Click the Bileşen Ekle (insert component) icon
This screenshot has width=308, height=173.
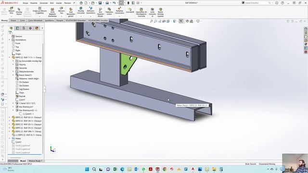tap(12, 9)
